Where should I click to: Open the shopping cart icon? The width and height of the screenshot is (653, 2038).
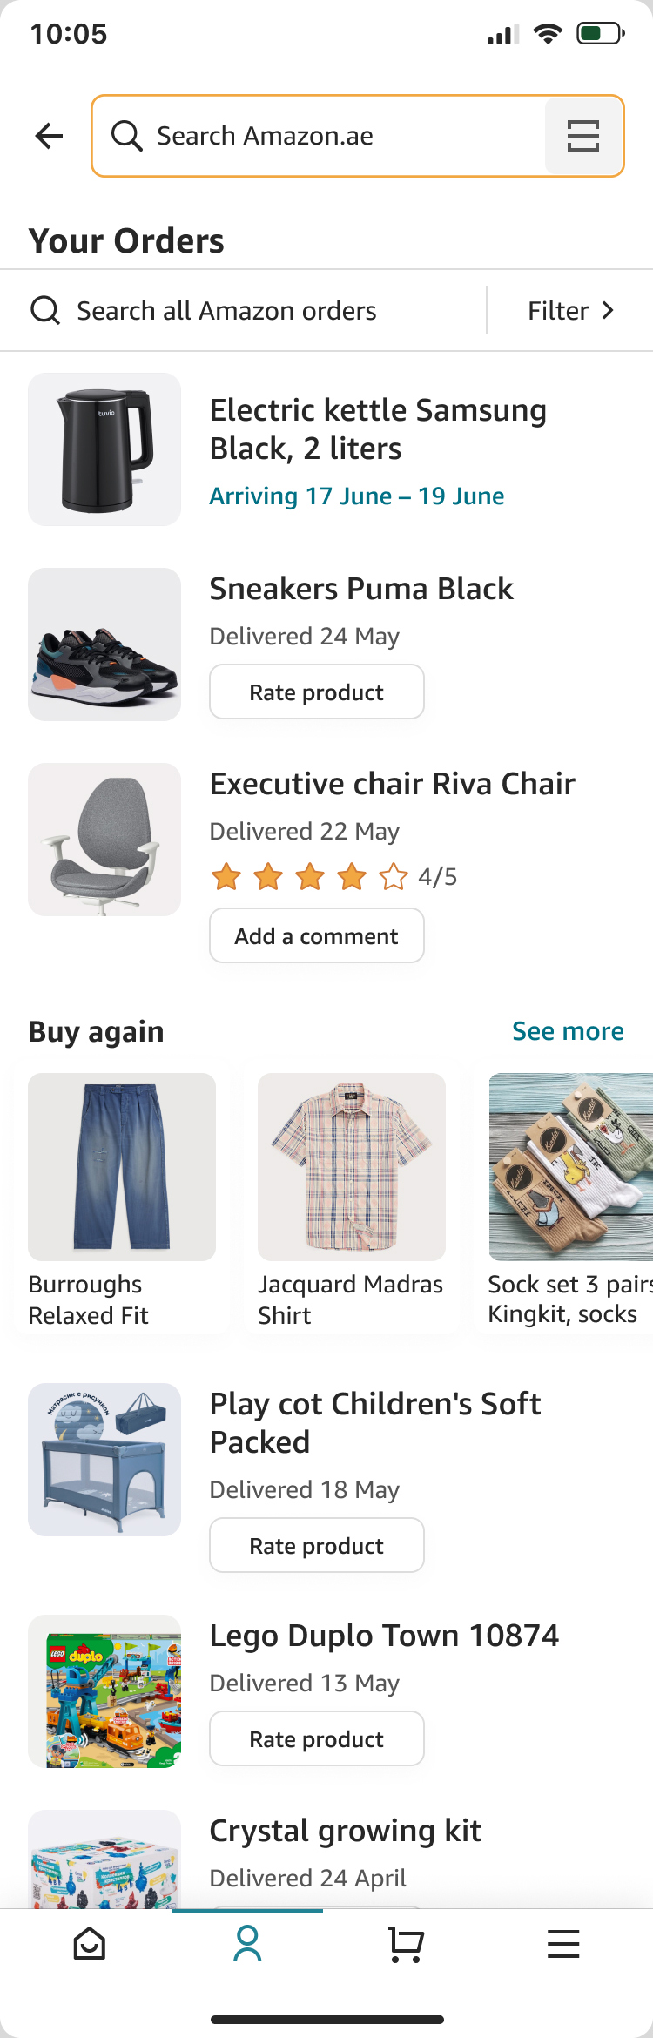pos(406,1943)
